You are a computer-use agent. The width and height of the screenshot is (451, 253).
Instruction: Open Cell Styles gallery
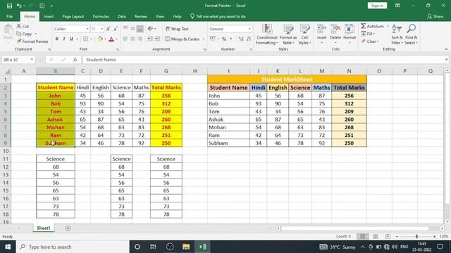click(304, 34)
